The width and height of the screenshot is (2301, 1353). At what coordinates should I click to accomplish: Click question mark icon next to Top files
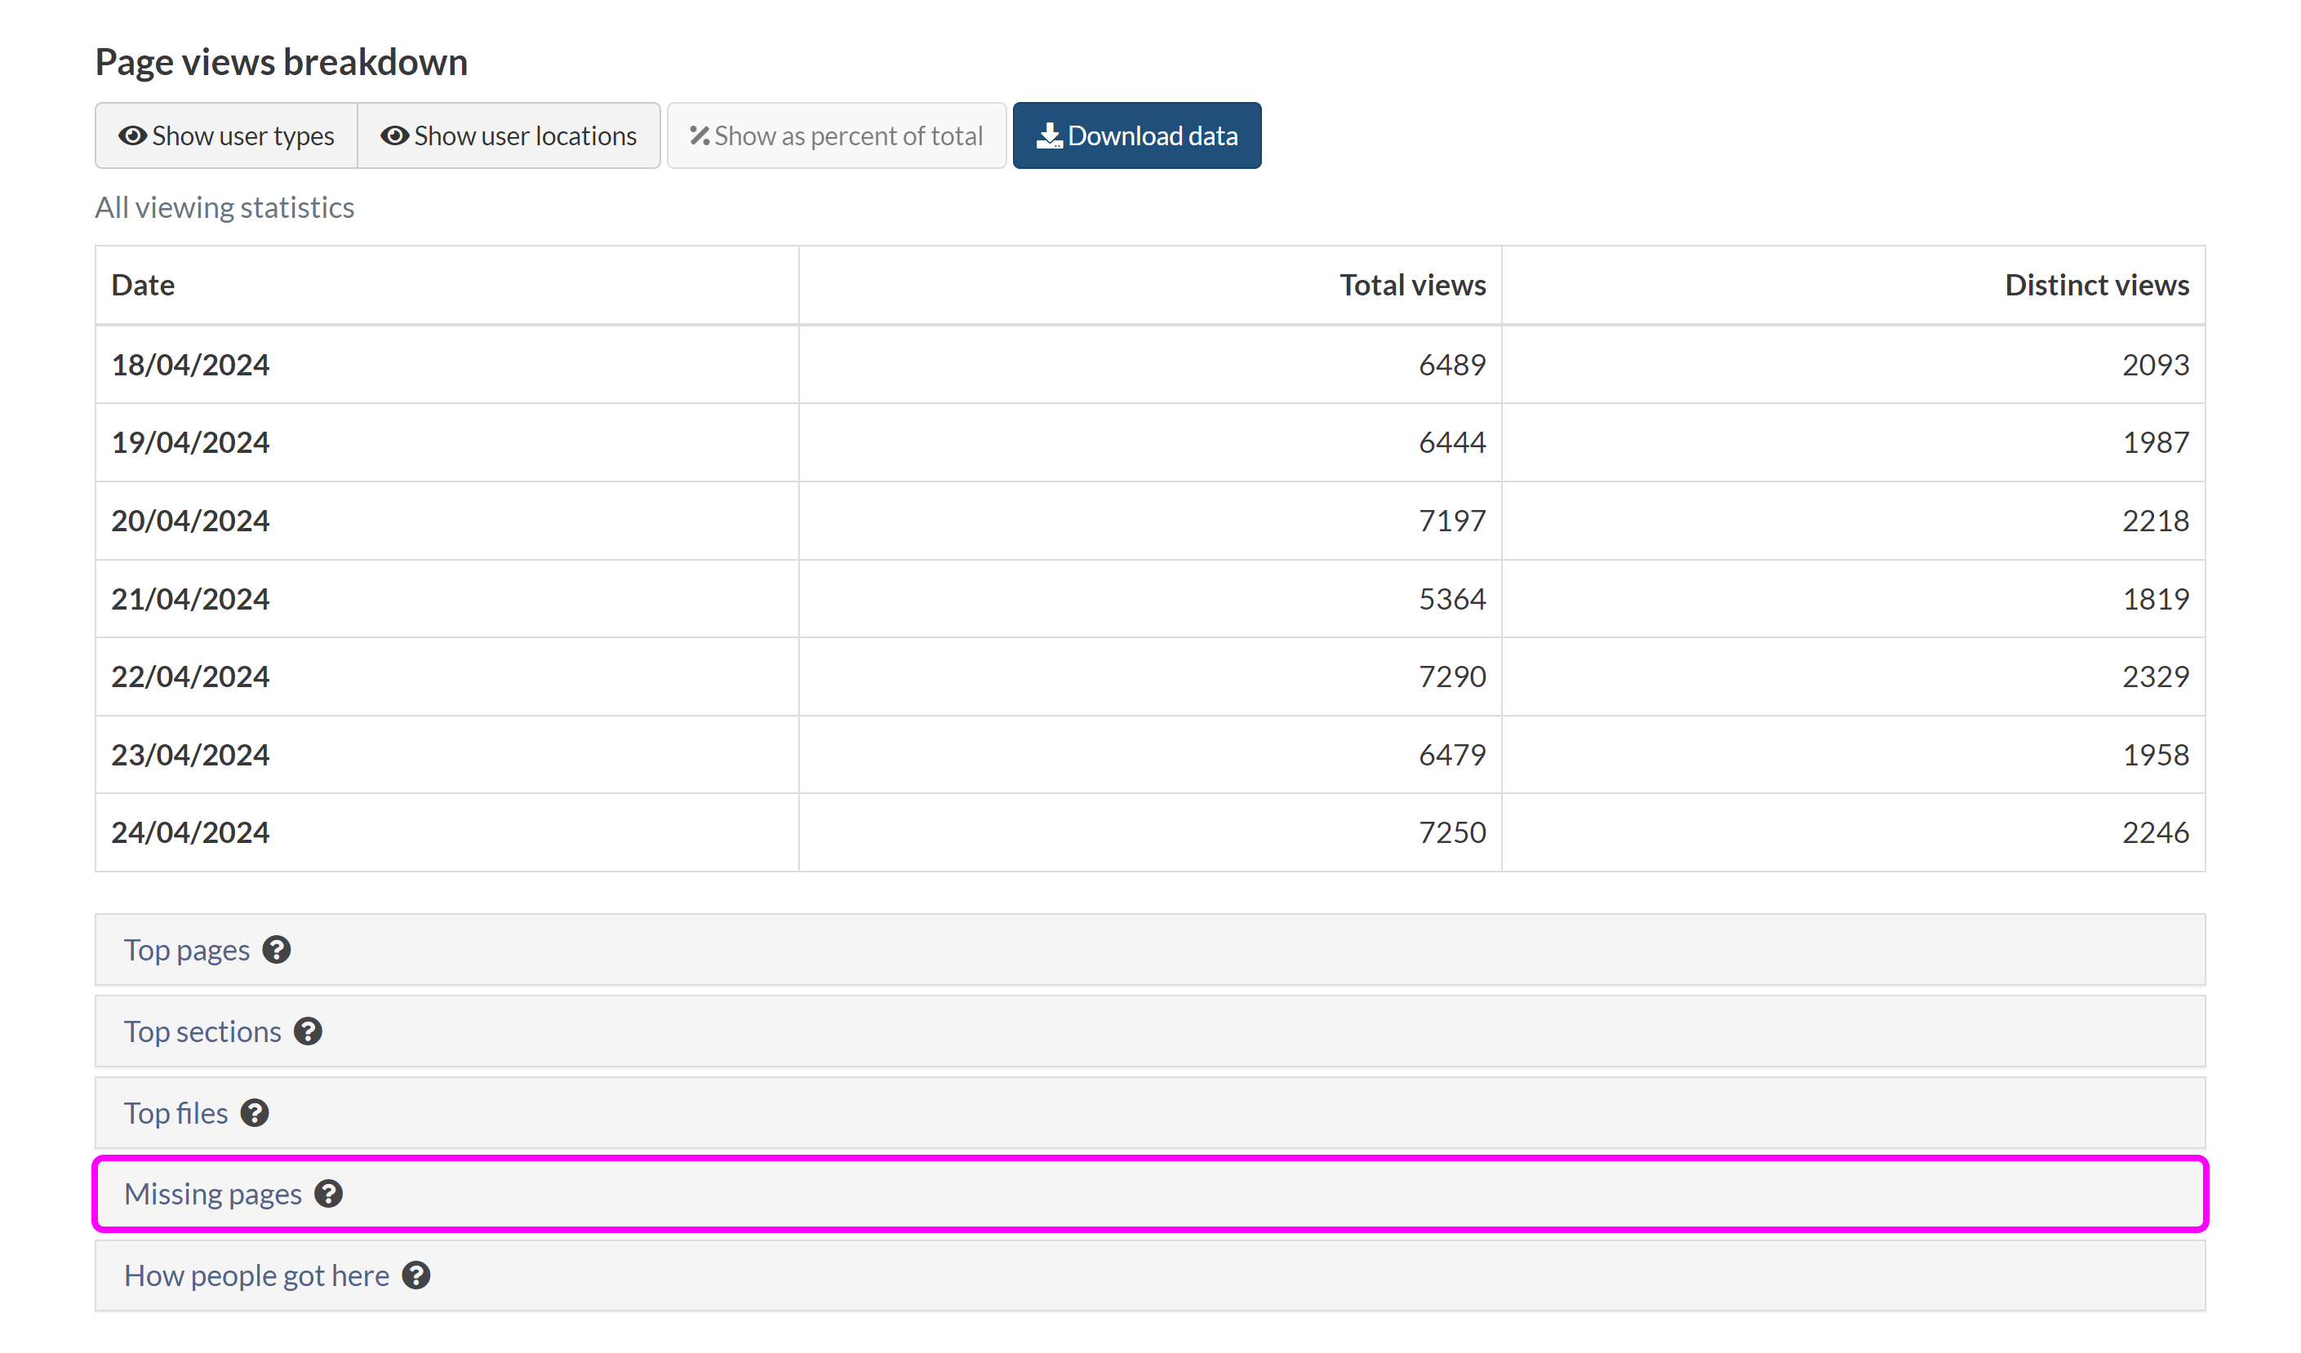[x=255, y=1113]
